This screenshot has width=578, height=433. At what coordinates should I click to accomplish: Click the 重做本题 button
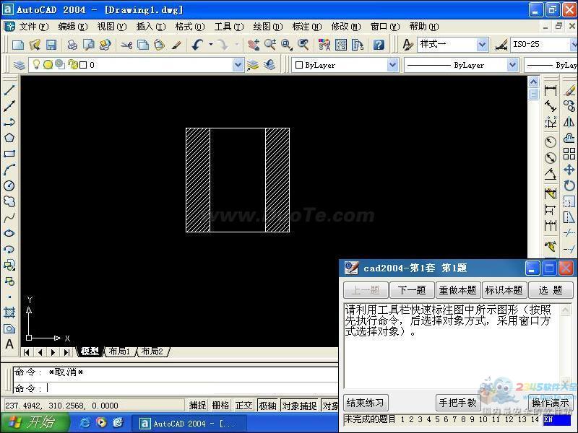458,290
